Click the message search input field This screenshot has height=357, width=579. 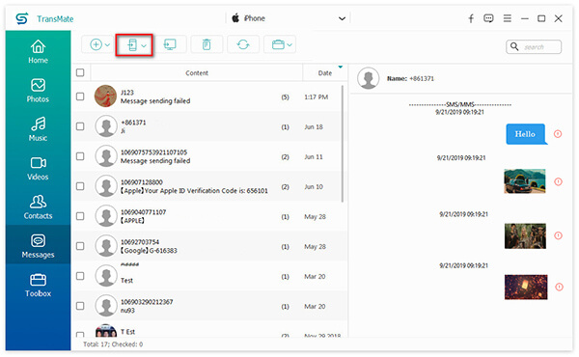534,47
